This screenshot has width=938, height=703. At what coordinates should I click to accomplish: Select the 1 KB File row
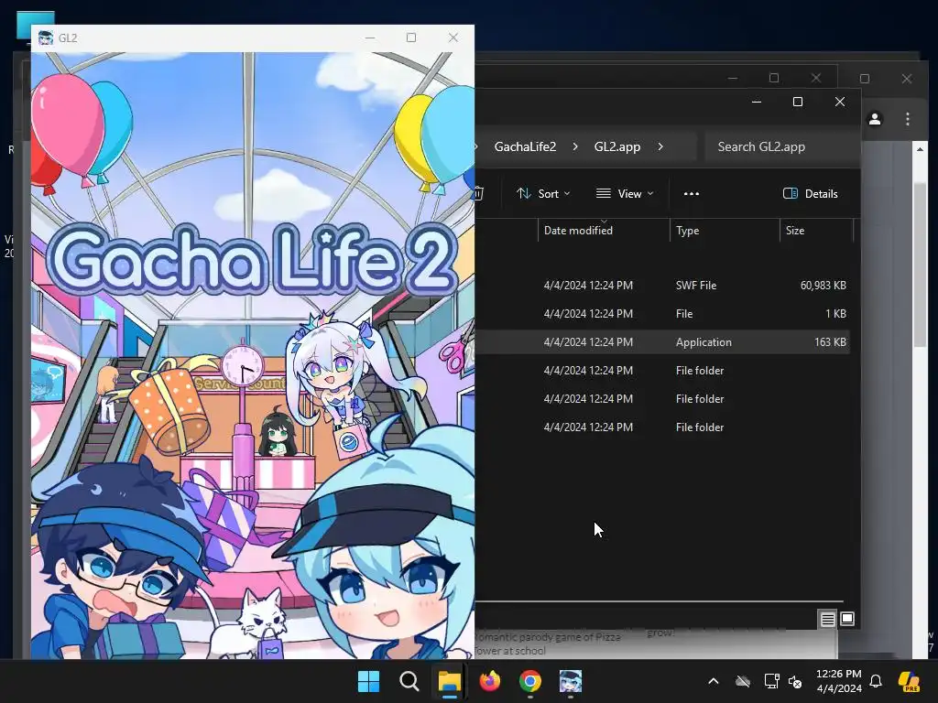coord(663,314)
